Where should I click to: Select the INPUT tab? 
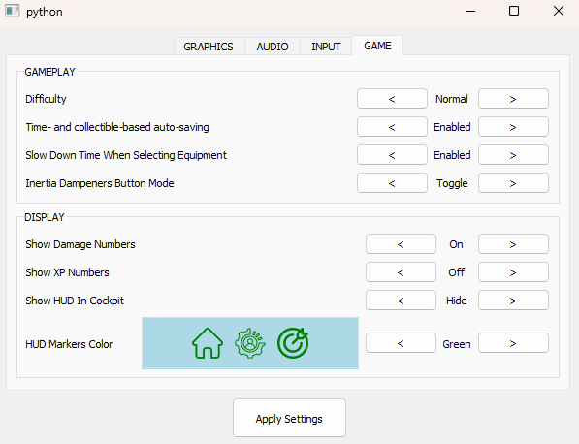click(x=326, y=47)
